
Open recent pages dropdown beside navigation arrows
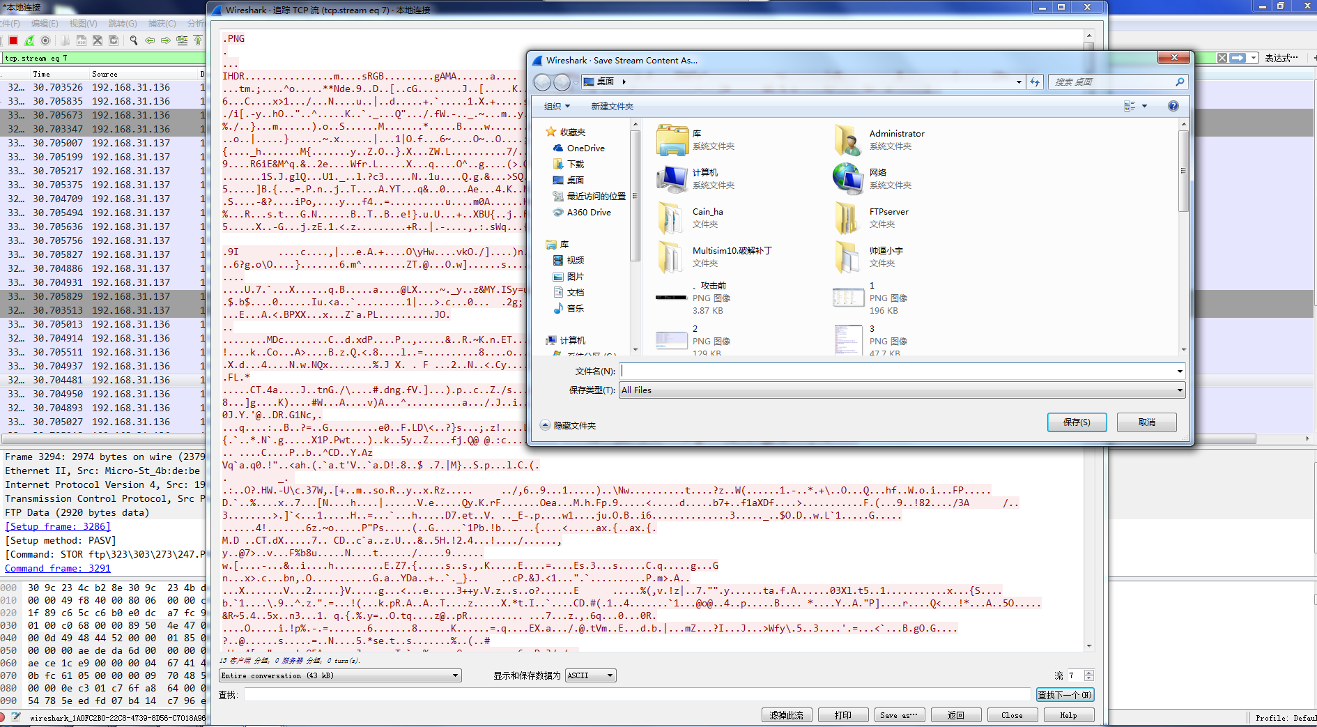pos(576,82)
